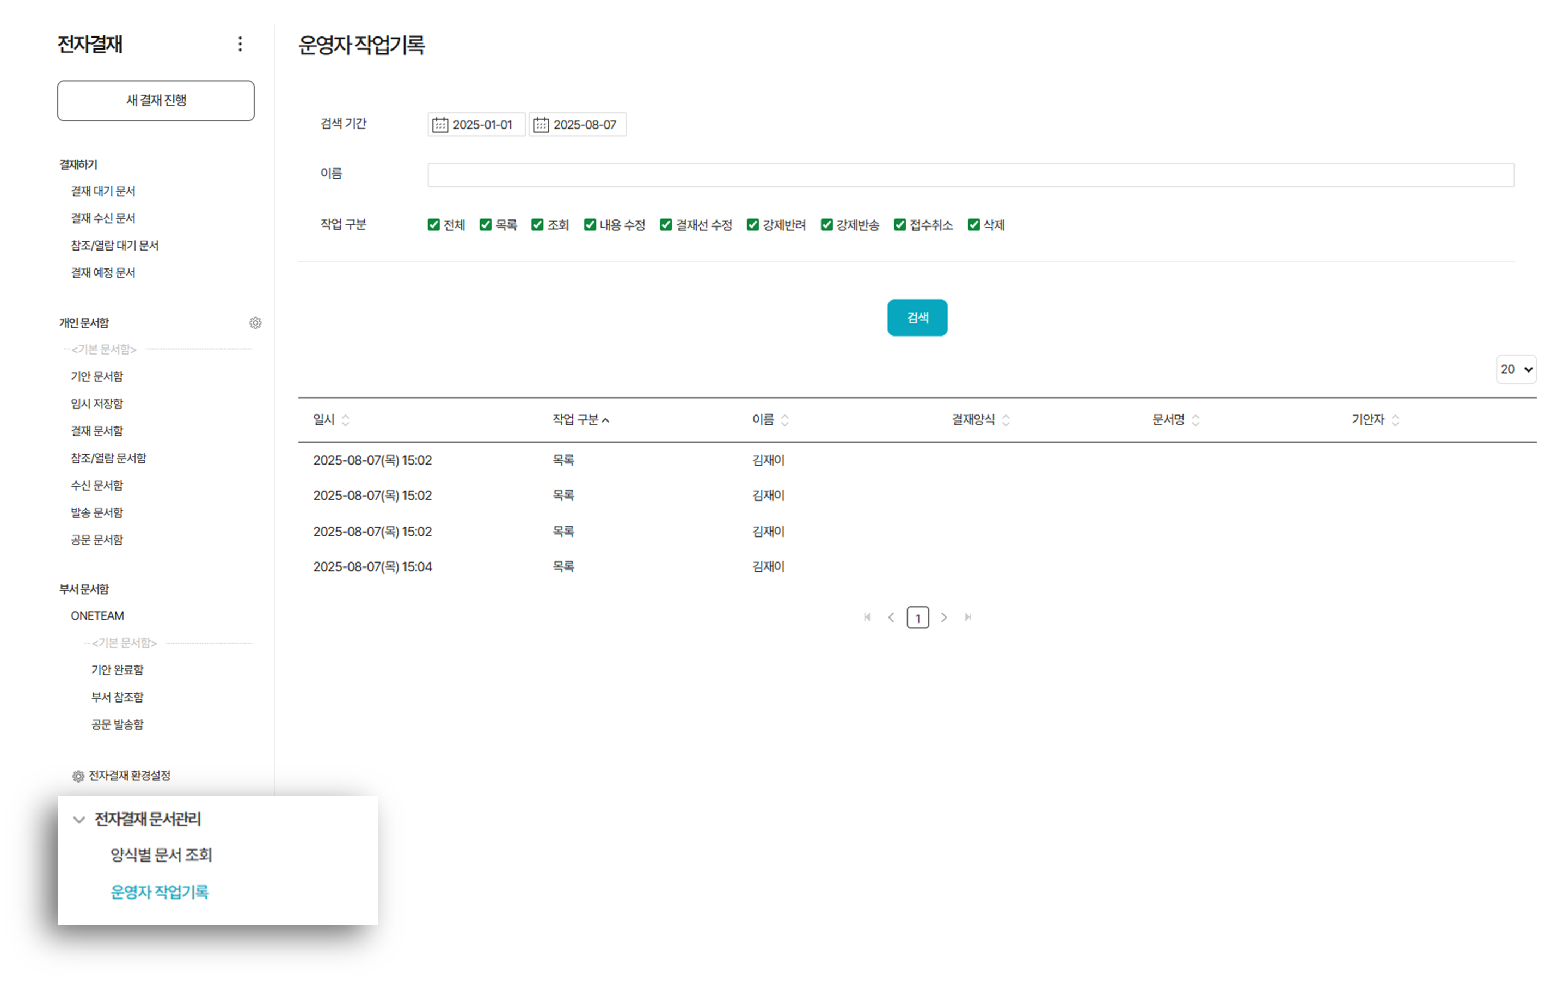Click the 이름 search input field

[970, 175]
